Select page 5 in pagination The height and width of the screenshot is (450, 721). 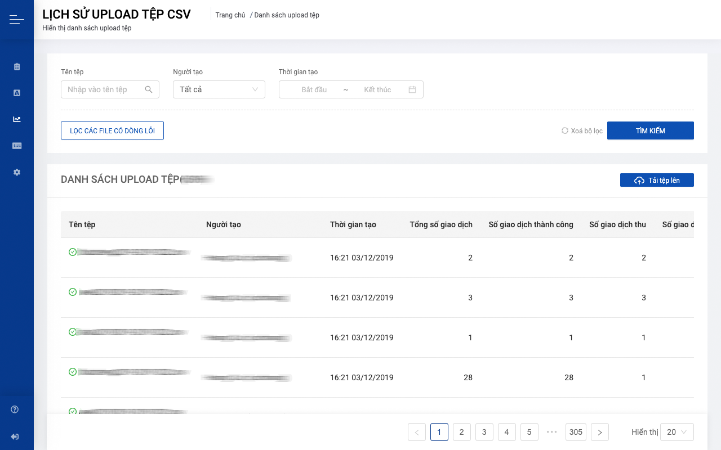(529, 432)
